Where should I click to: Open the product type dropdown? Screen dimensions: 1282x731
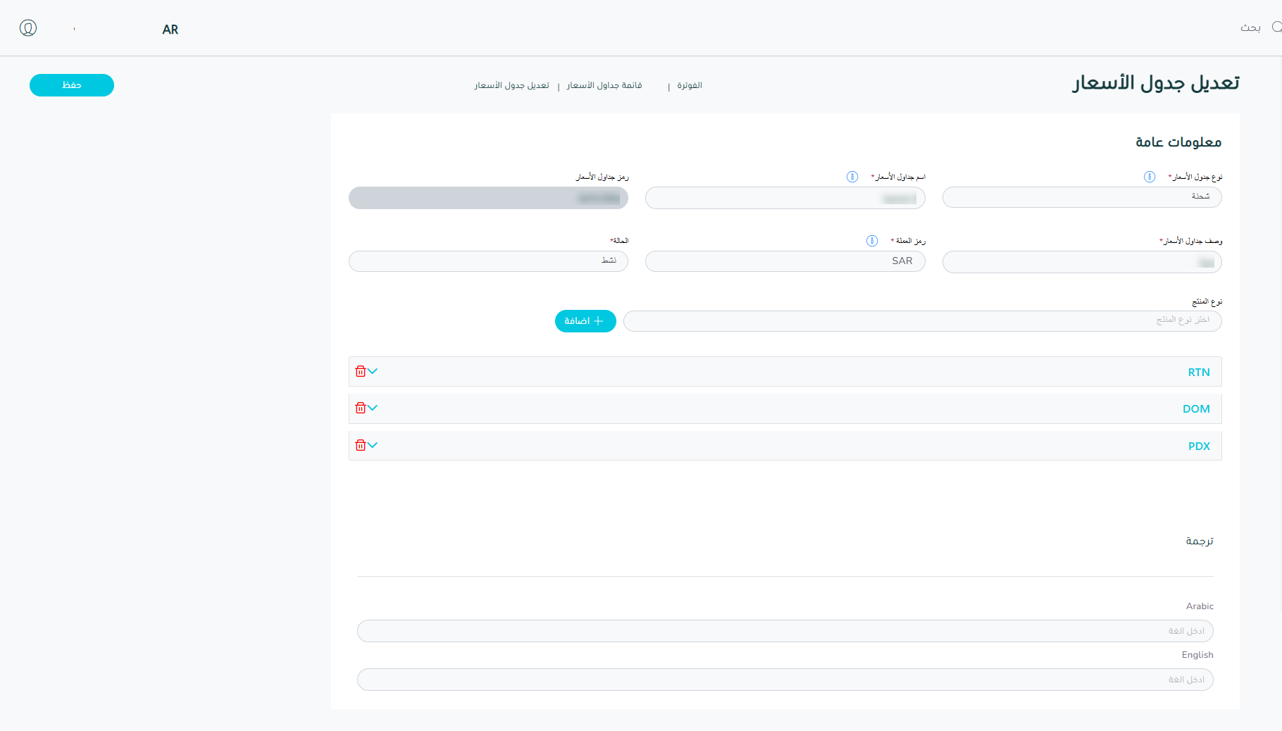click(x=921, y=321)
